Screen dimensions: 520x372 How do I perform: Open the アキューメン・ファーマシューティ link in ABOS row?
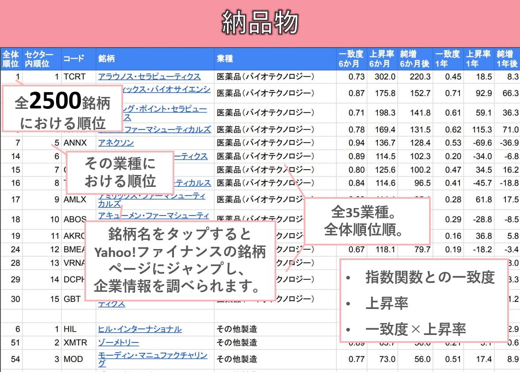[154, 216]
